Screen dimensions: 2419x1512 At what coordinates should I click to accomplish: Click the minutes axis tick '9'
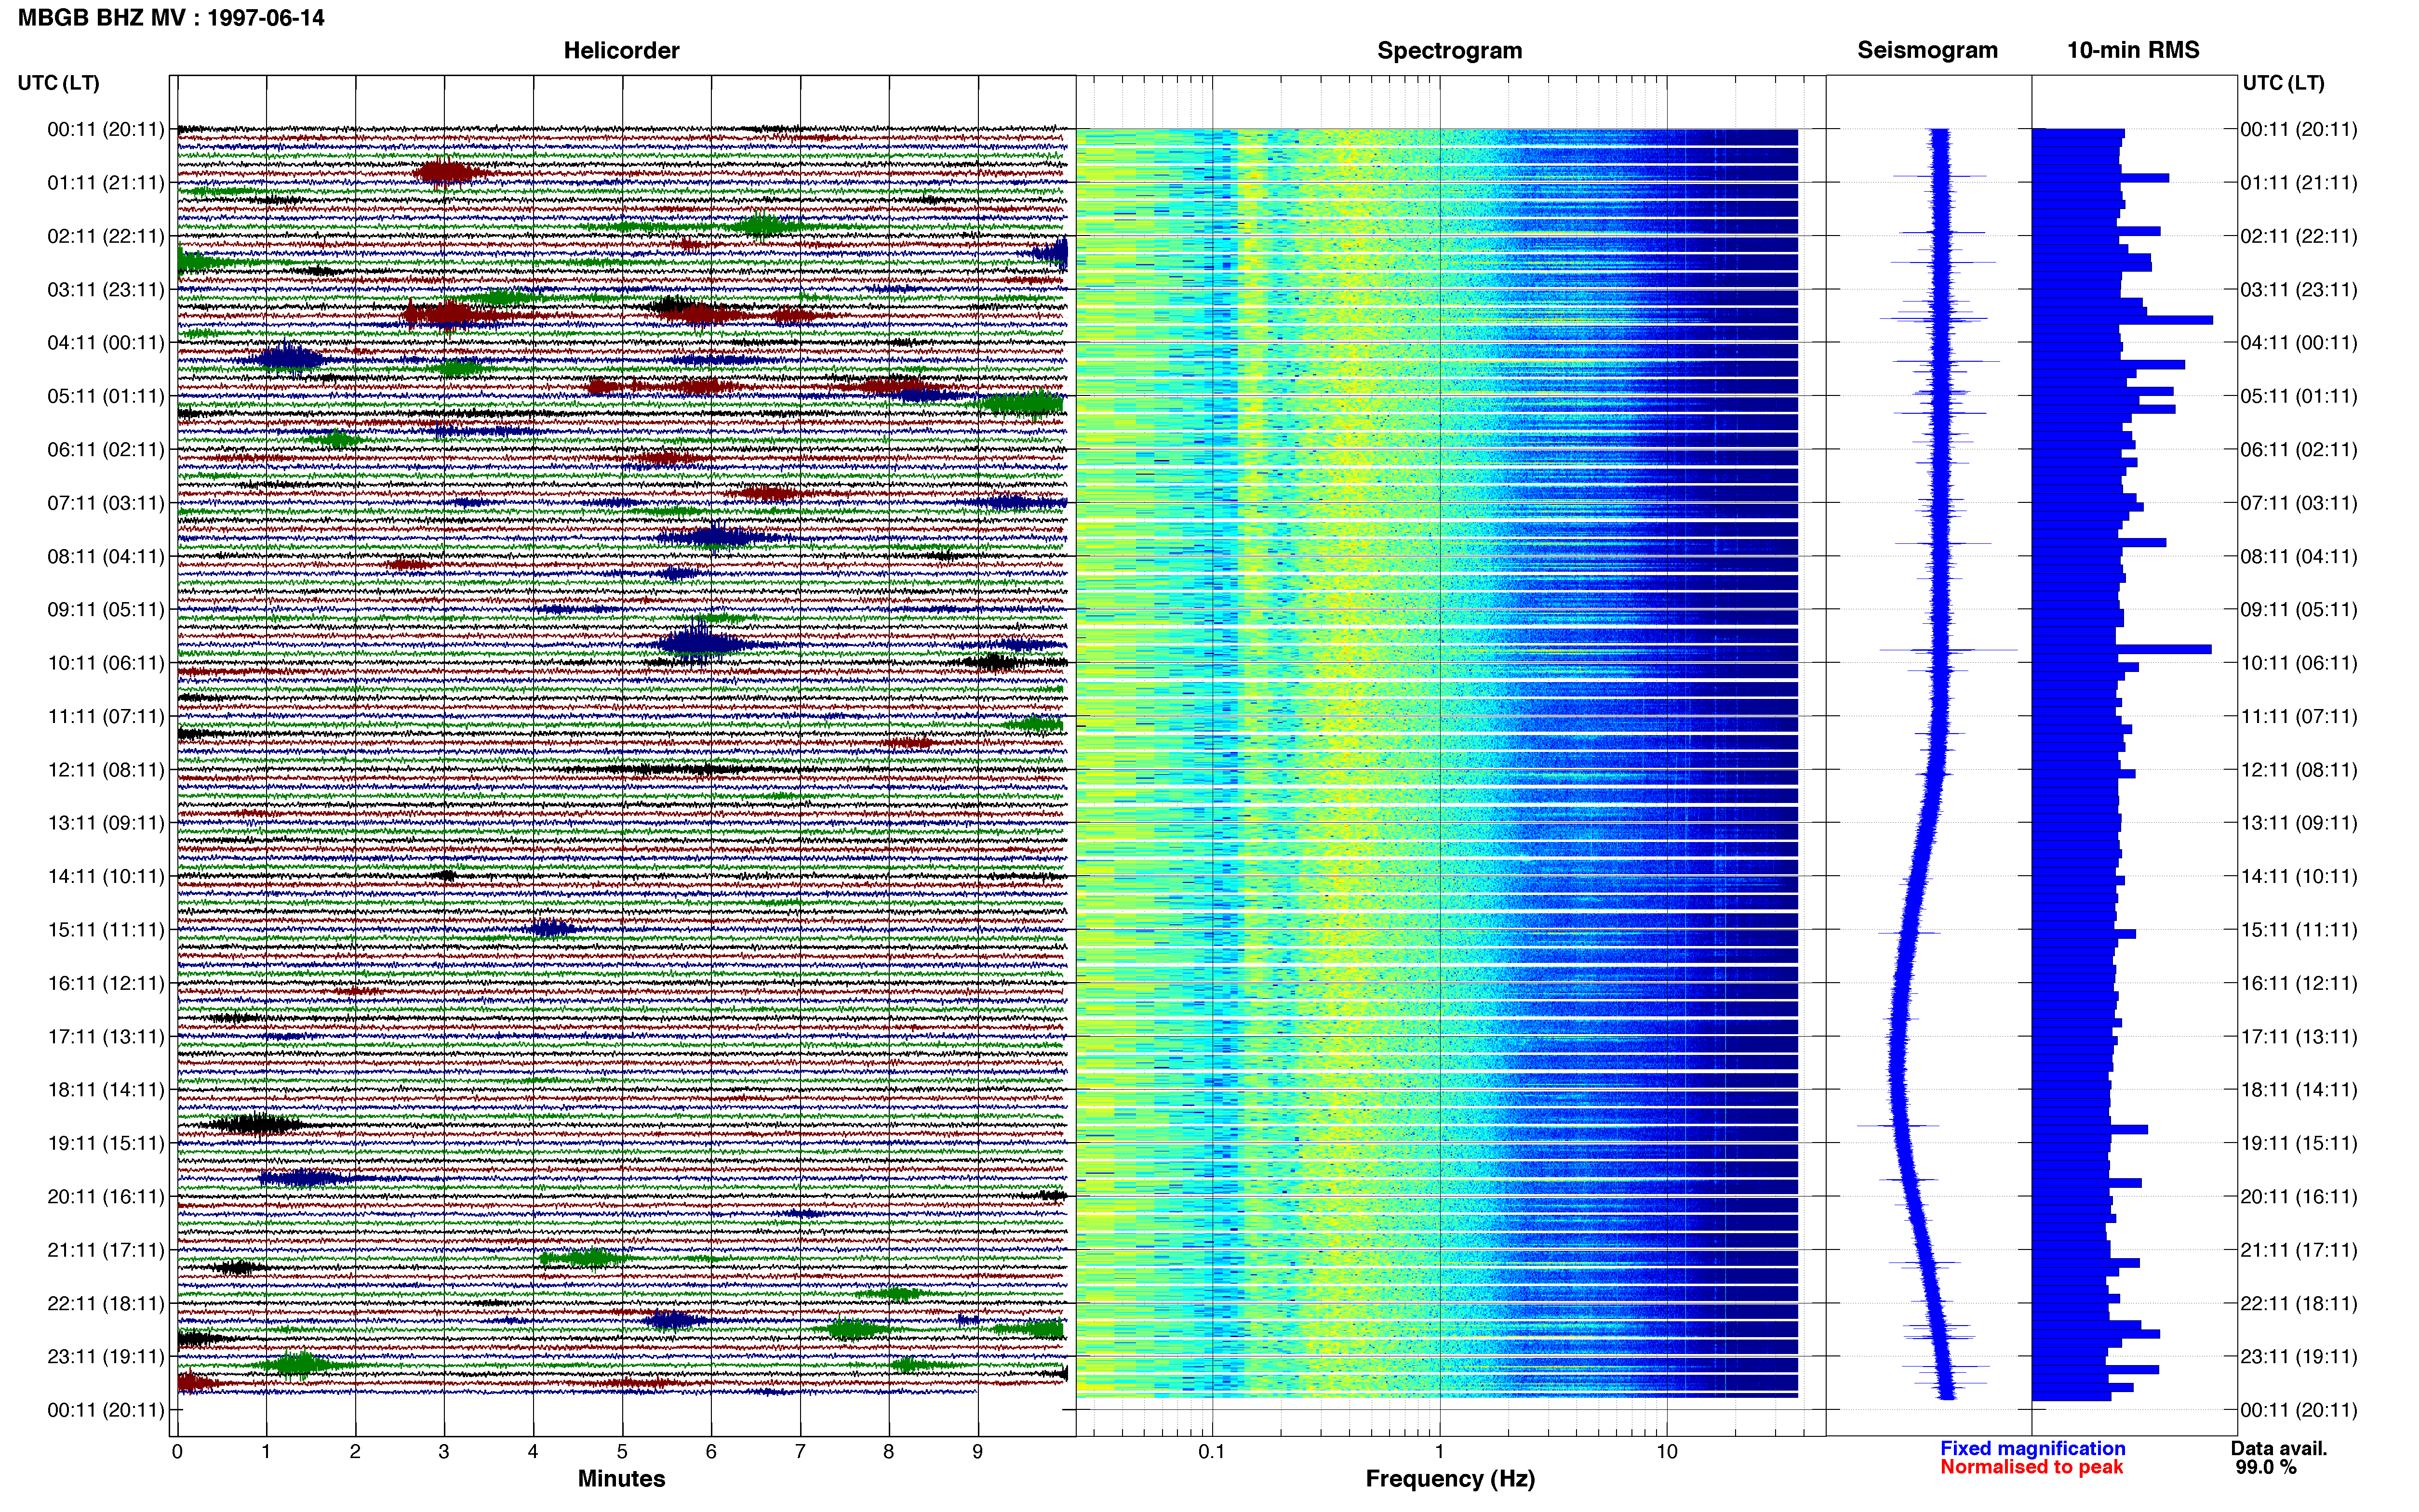[978, 1452]
